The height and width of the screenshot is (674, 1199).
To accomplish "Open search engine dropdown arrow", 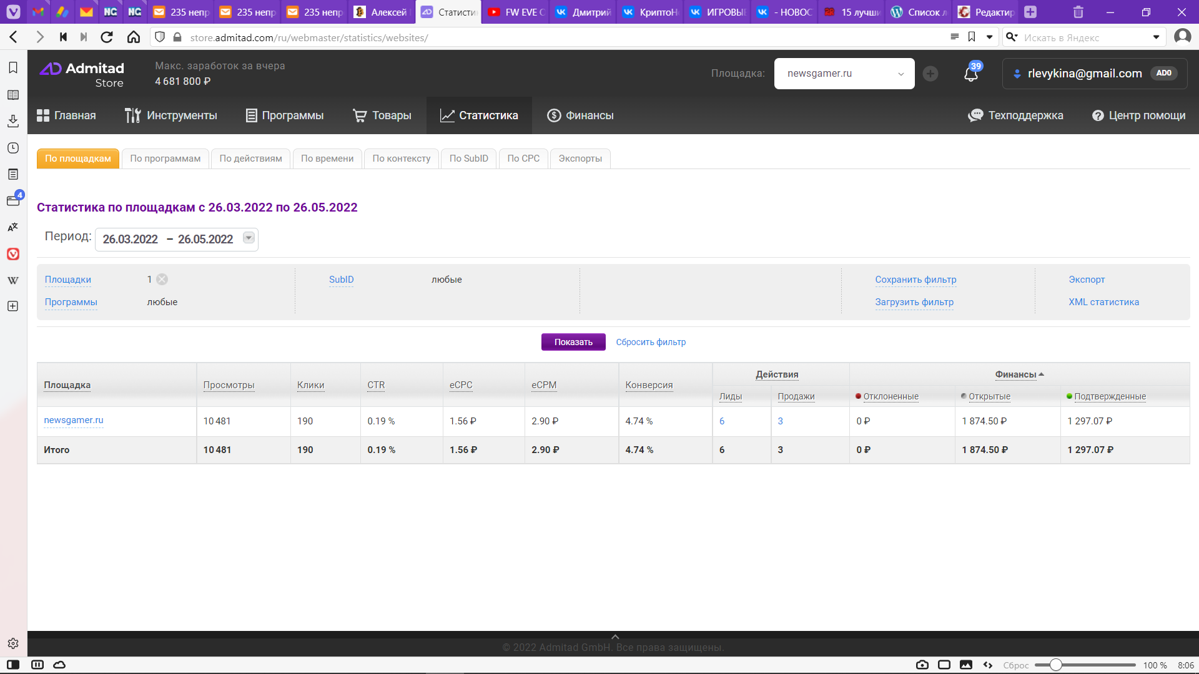I will (x=1157, y=37).
